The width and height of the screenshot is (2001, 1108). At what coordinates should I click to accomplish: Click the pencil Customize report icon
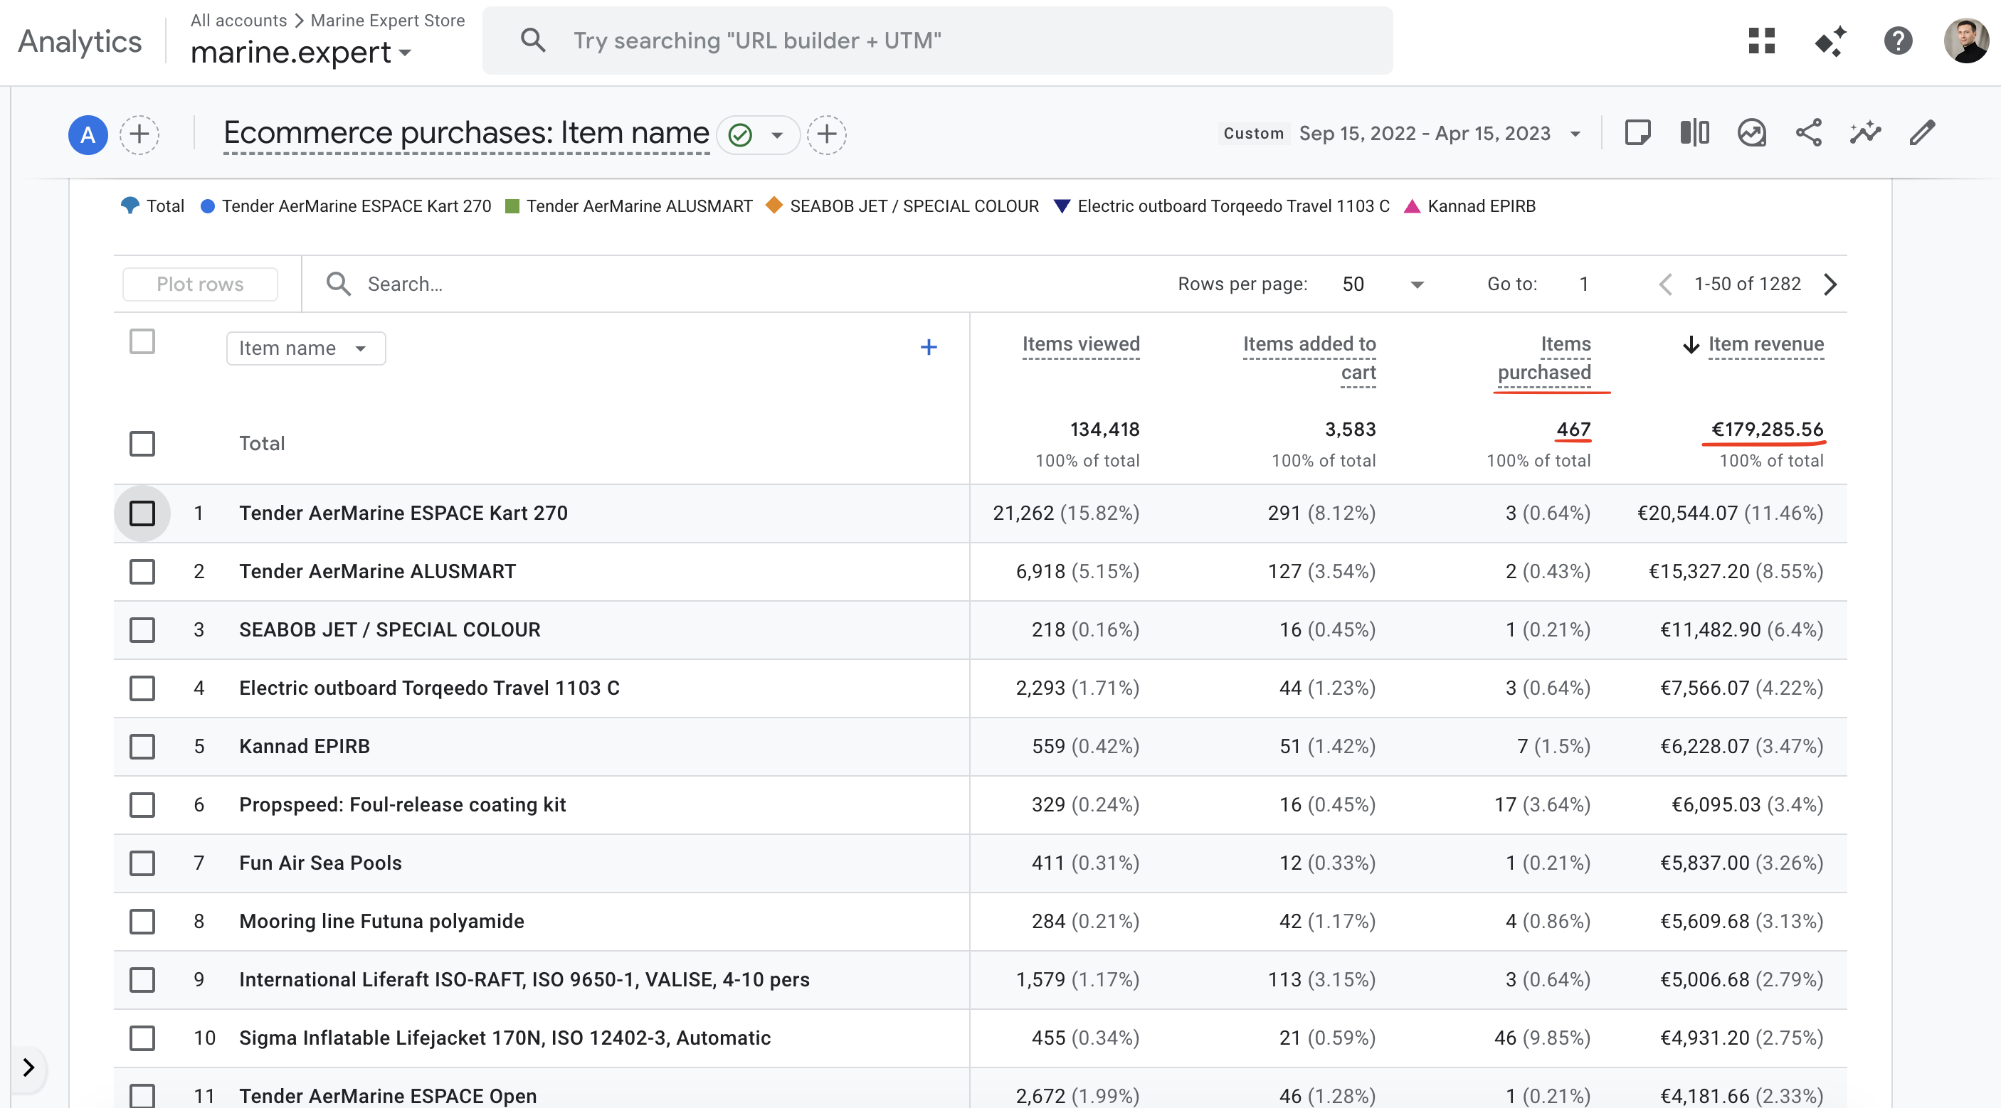tap(1922, 133)
